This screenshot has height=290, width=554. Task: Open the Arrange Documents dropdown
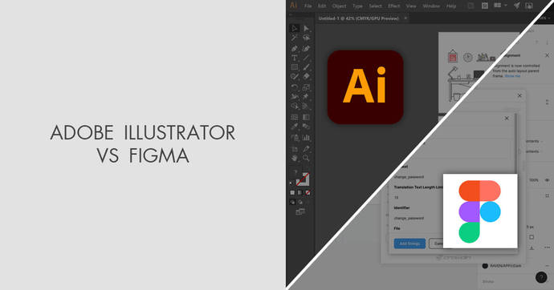[x=500, y=6]
